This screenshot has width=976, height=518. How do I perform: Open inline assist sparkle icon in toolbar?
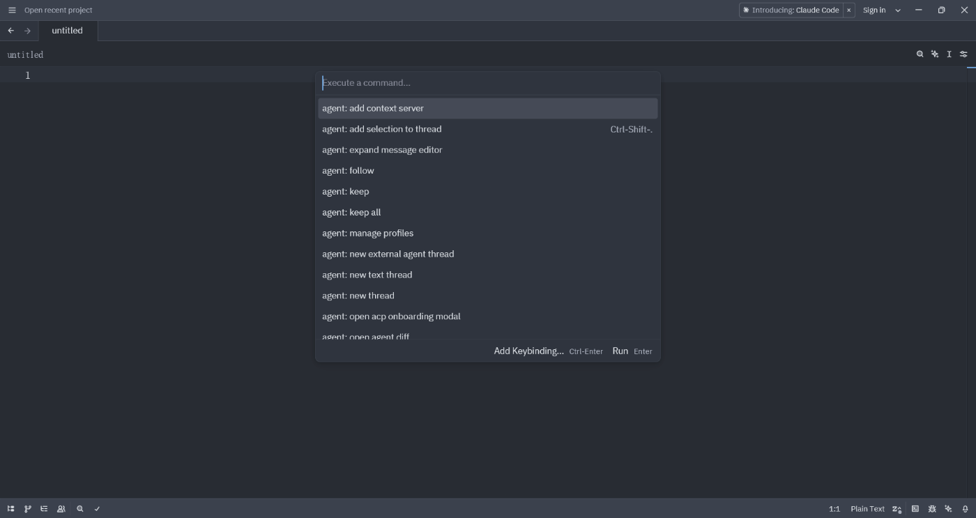coord(935,54)
